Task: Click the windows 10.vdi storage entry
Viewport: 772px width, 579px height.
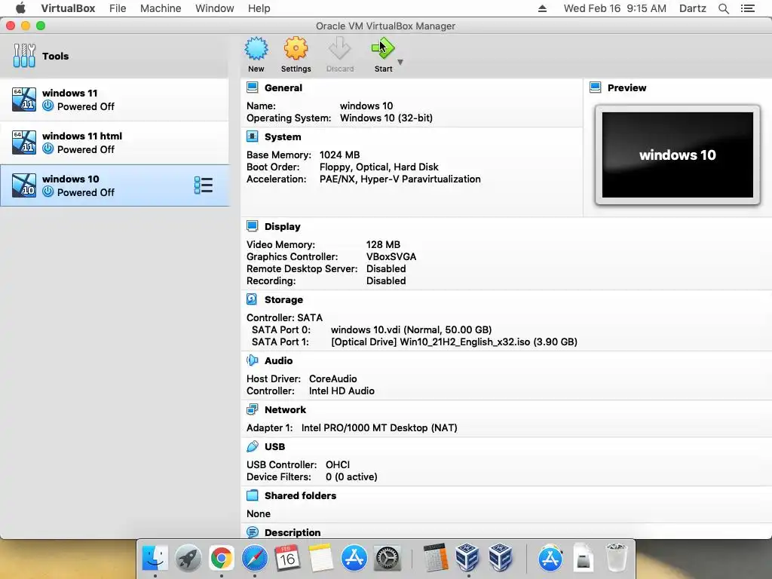Action: pyautogui.click(x=411, y=330)
